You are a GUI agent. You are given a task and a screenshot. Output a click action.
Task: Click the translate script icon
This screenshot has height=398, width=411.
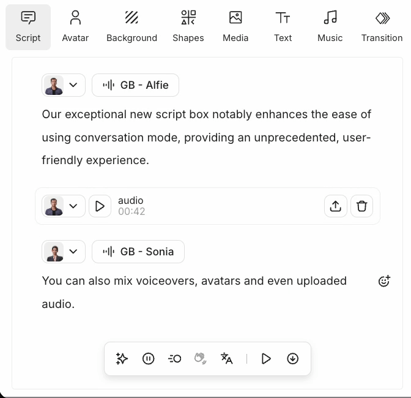pyautogui.click(x=227, y=359)
